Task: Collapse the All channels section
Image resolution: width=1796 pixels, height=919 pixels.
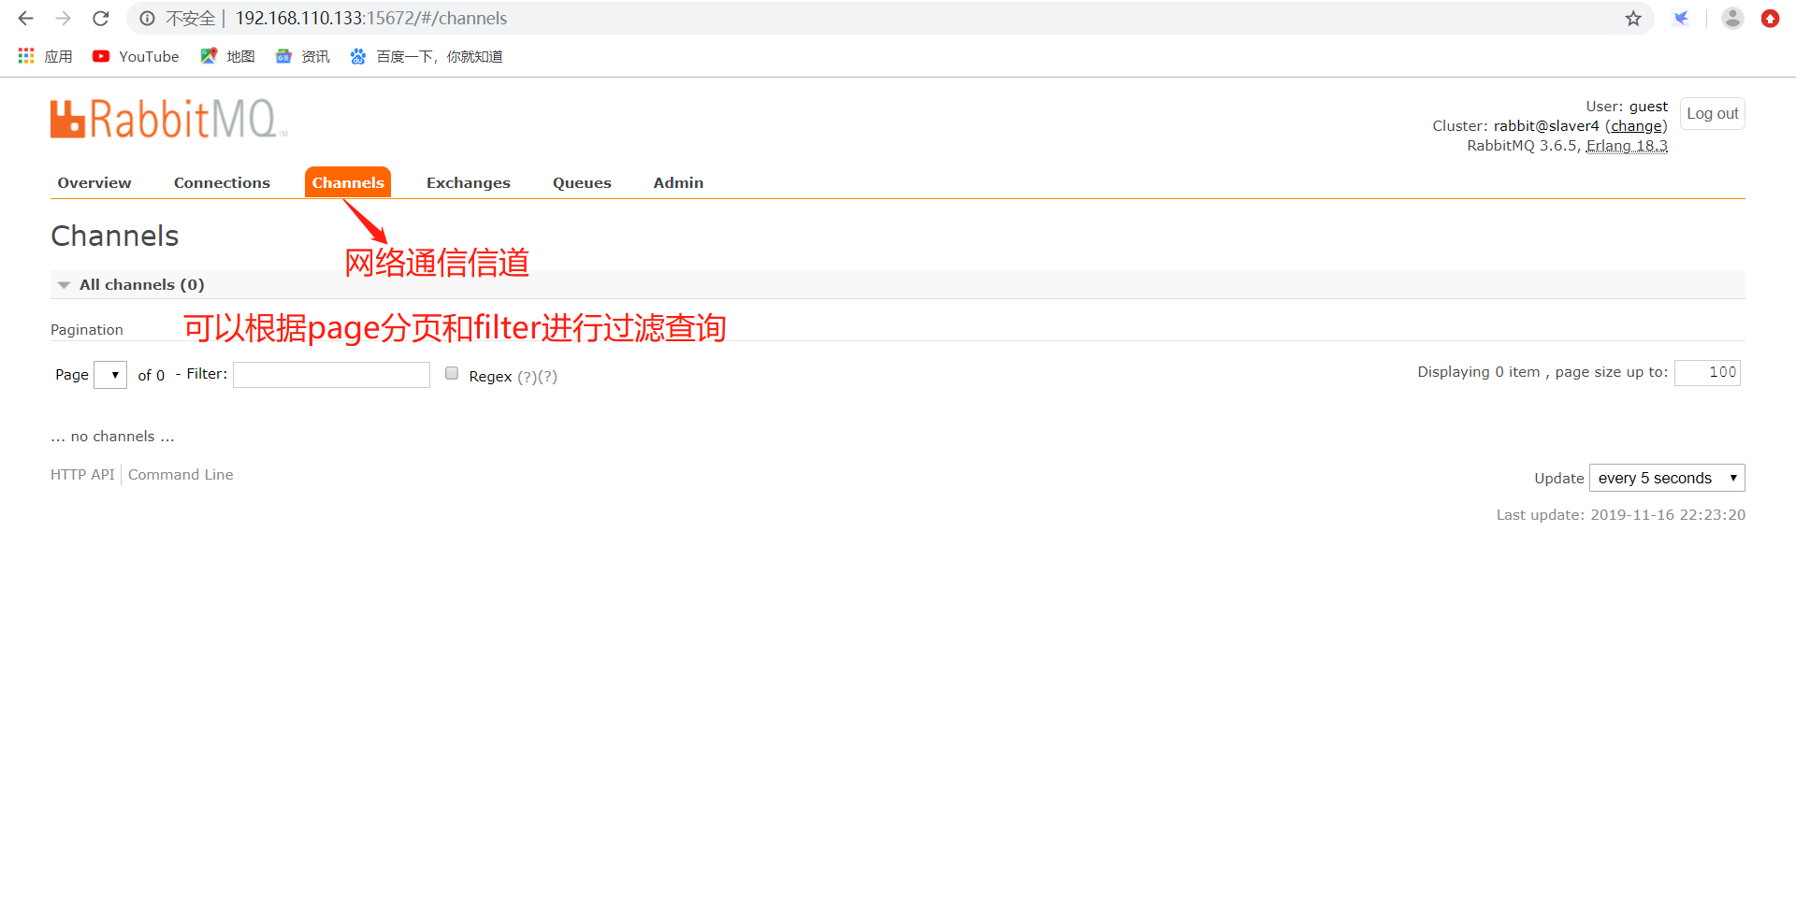Action: 63,284
